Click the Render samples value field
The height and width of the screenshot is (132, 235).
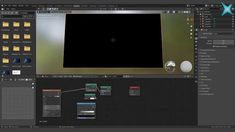click(x=224, y=41)
